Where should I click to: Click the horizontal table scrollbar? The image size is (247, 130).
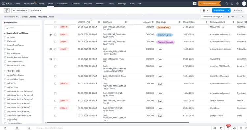118,122
